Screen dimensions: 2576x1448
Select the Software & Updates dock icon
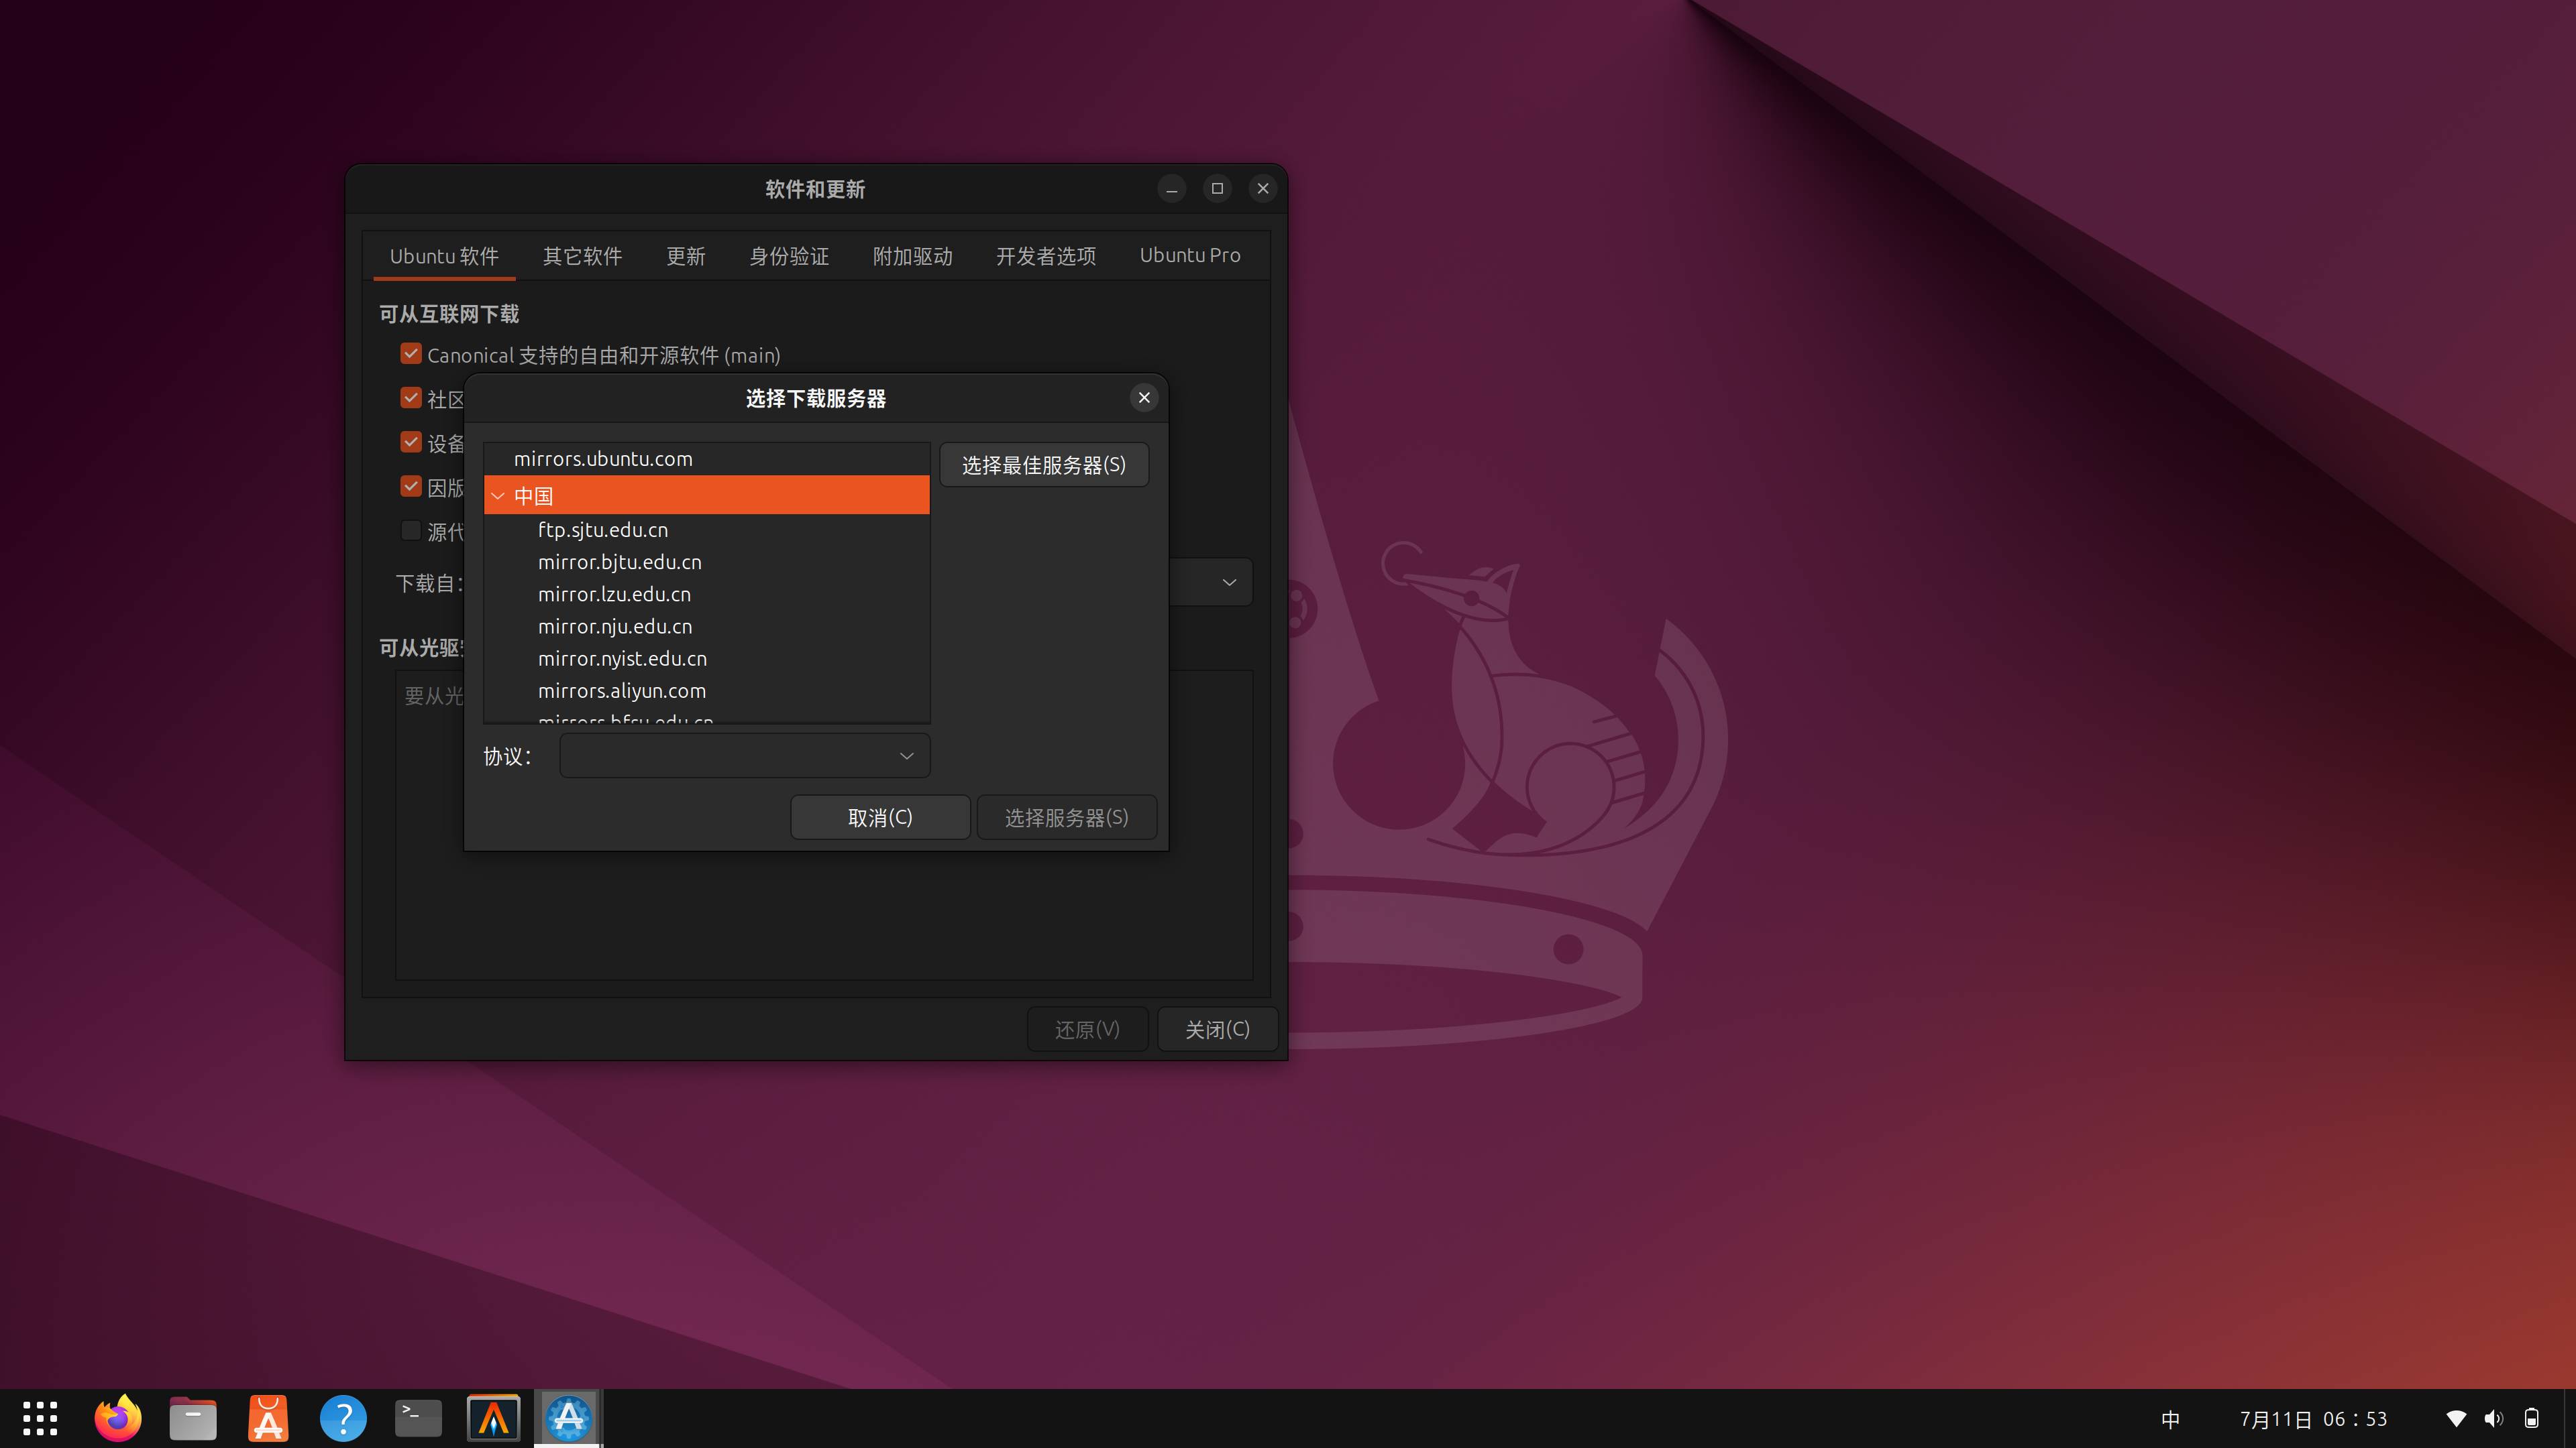click(x=568, y=1418)
